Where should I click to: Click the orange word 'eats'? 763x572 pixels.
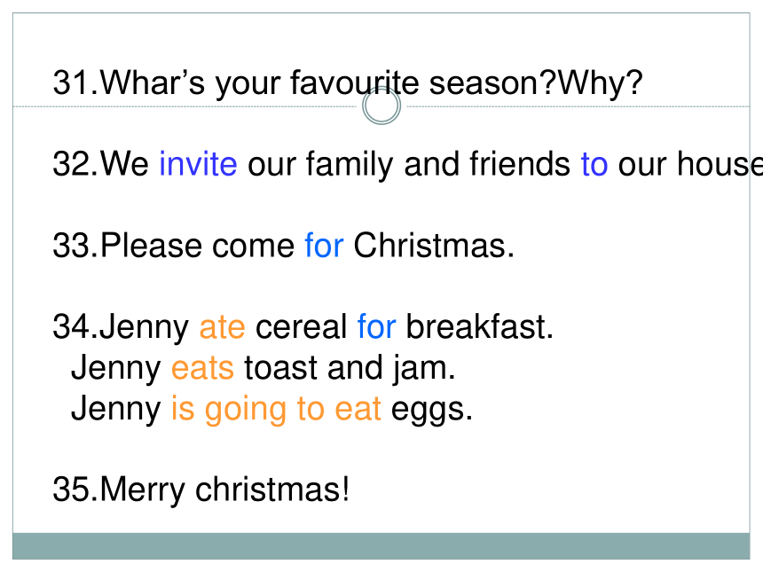[202, 368]
